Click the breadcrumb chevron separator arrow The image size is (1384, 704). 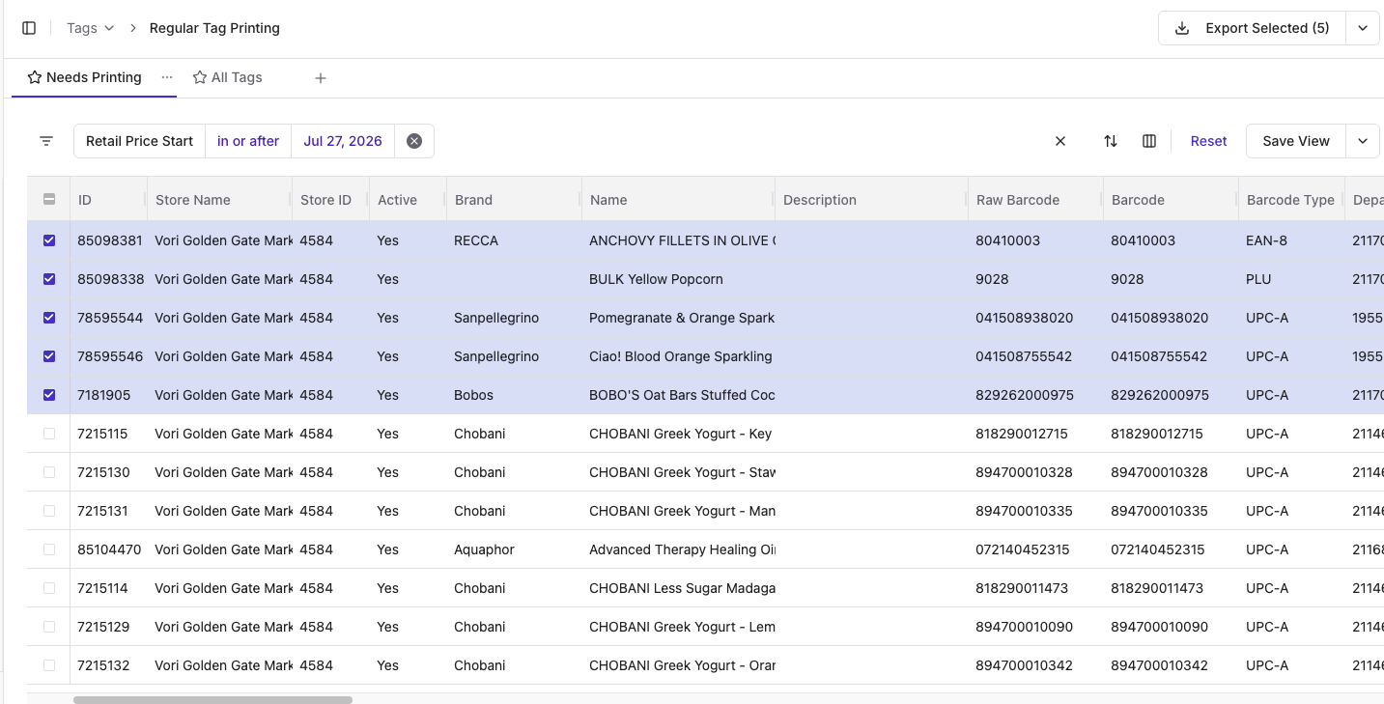(133, 28)
